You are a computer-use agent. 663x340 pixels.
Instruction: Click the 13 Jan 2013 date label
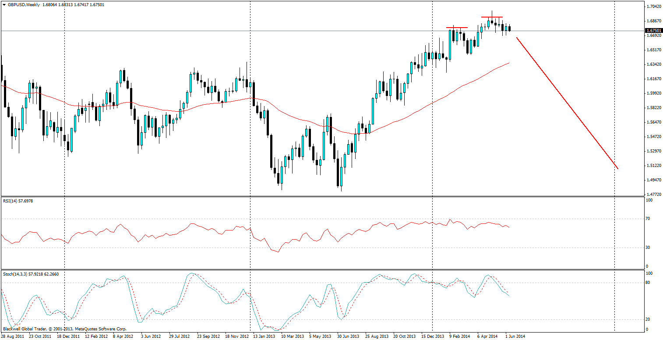pos(264,336)
